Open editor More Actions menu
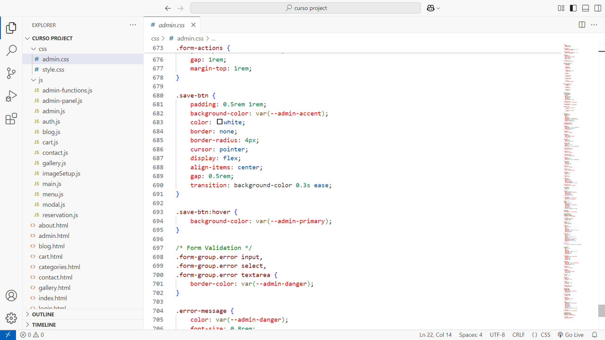This screenshot has width=605, height=340. coord(594,25)
